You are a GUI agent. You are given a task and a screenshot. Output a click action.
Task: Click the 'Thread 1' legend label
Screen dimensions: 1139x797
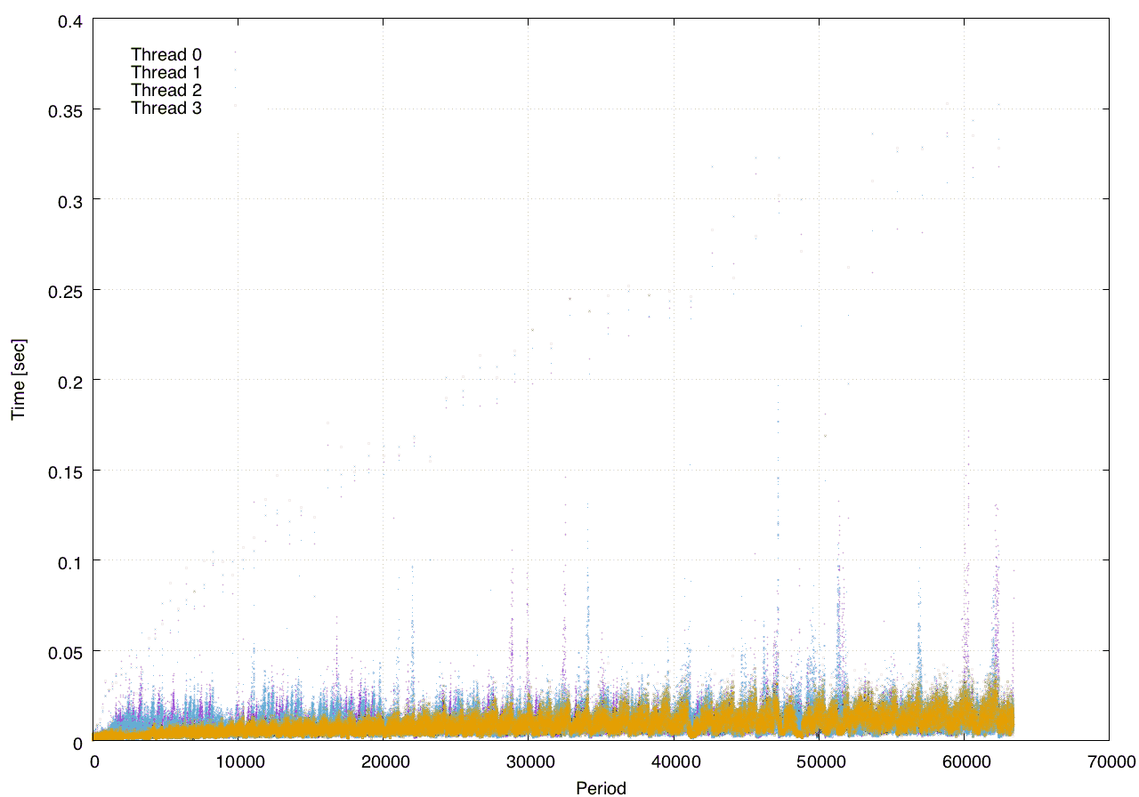(166, 73)
